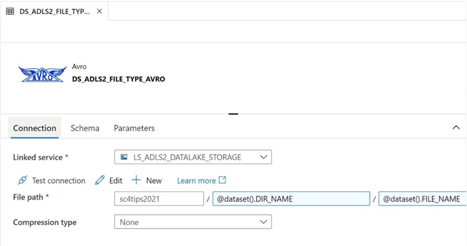Click the @dataset().DIR_NAME directory field
467x246 pixels.
pyautogui.click(x=291, y=199)
